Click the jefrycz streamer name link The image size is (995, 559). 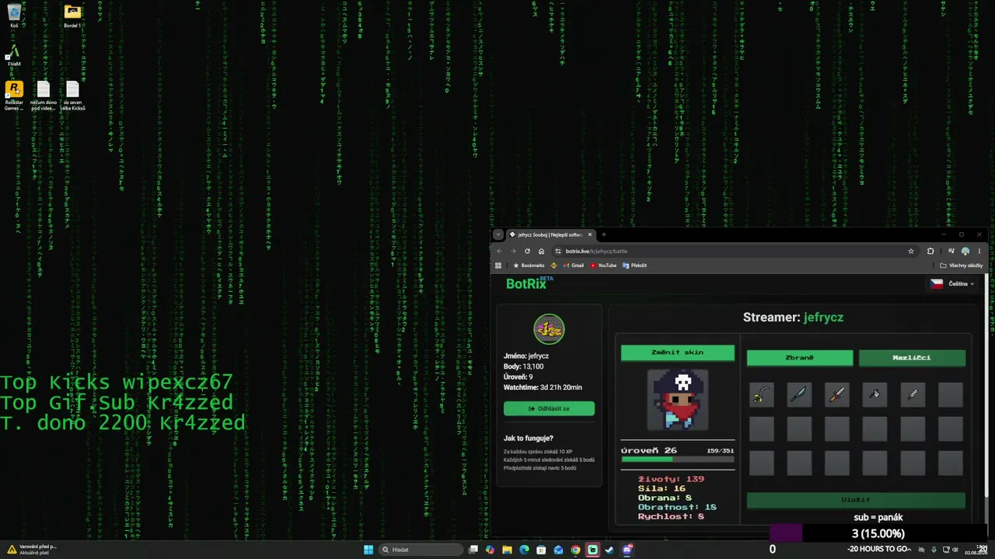coord(823,318)
